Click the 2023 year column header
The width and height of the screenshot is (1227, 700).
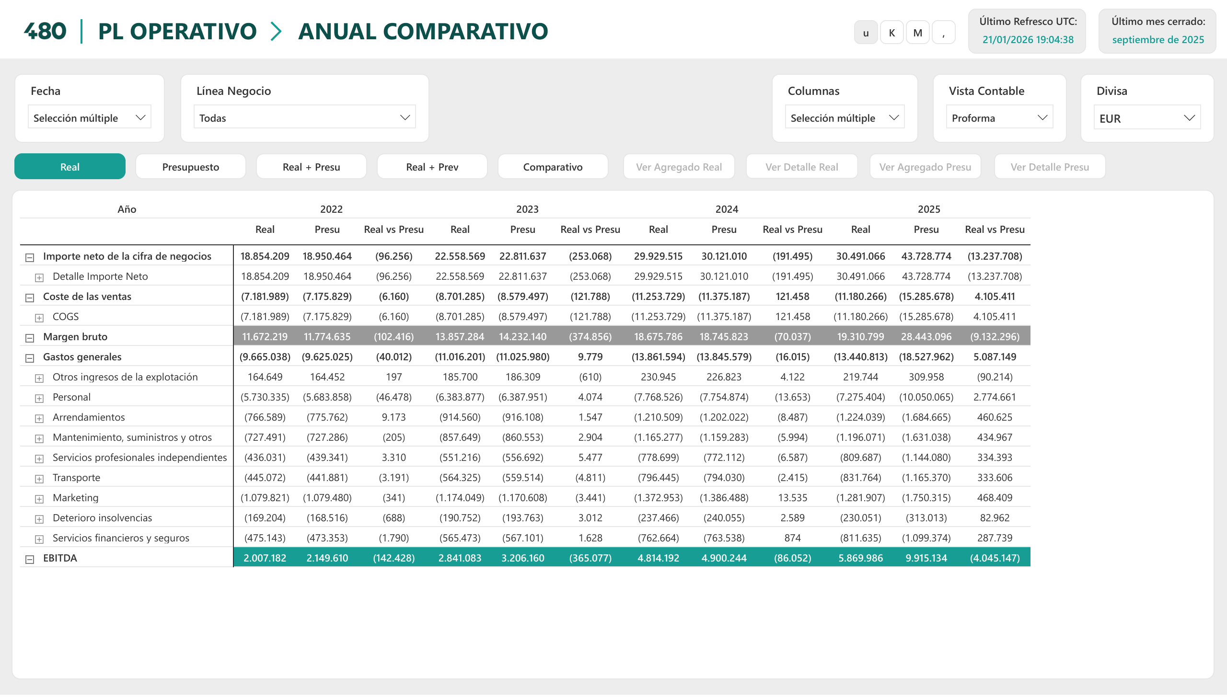pos(527,209)
